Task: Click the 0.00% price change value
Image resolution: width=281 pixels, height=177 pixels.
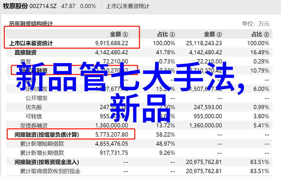Action: (88, 6)
